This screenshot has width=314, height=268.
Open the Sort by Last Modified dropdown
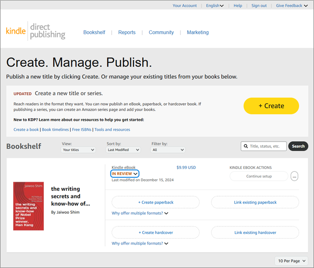123,150
